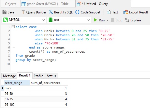The width and height of the screenshot is (150, 108).
Task: Select the 0-25 result cell
Action: pyautogui.click(x=17, y=88)
